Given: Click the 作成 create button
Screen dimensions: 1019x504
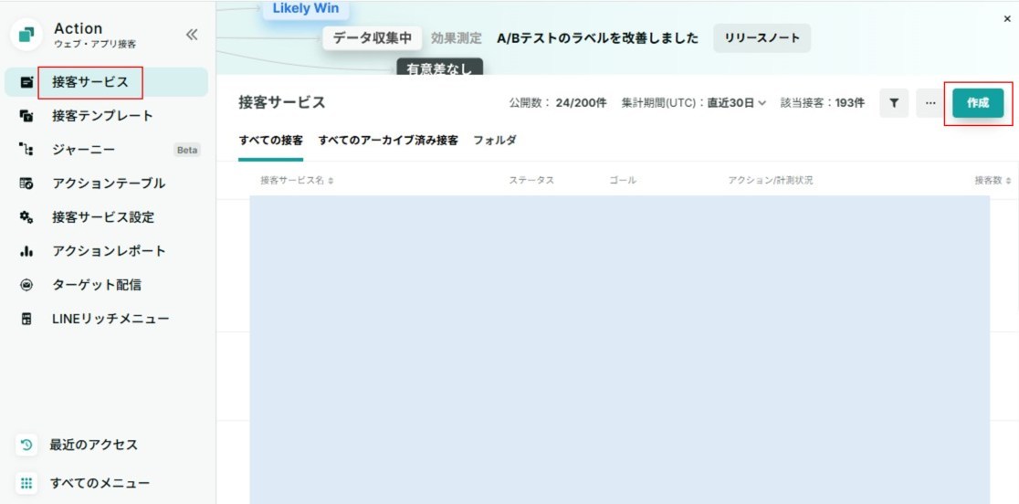Looking at the screenshot, I should click(x=978, y=103).
